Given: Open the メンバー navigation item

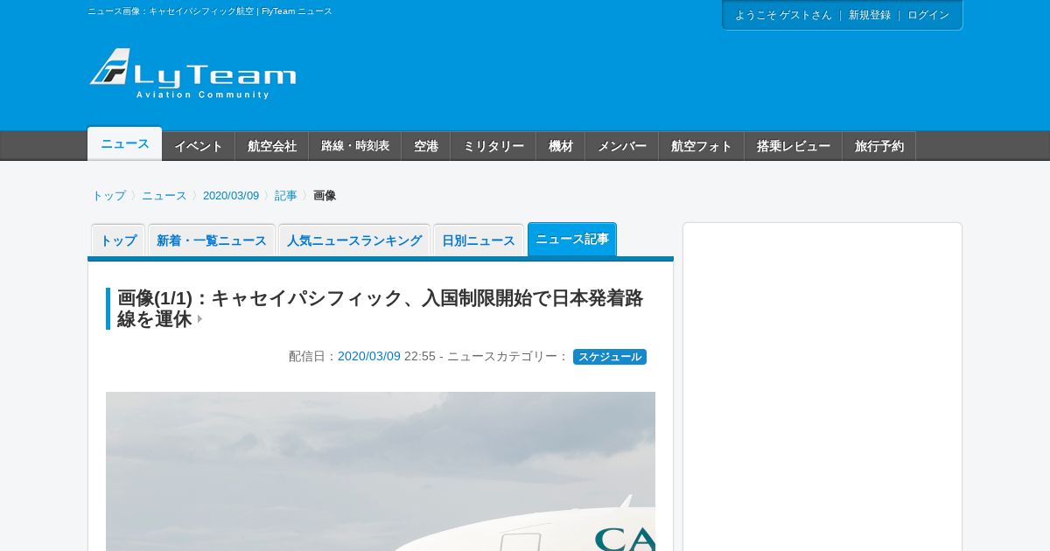Looking at the screenshot, I should click(622, 146).
